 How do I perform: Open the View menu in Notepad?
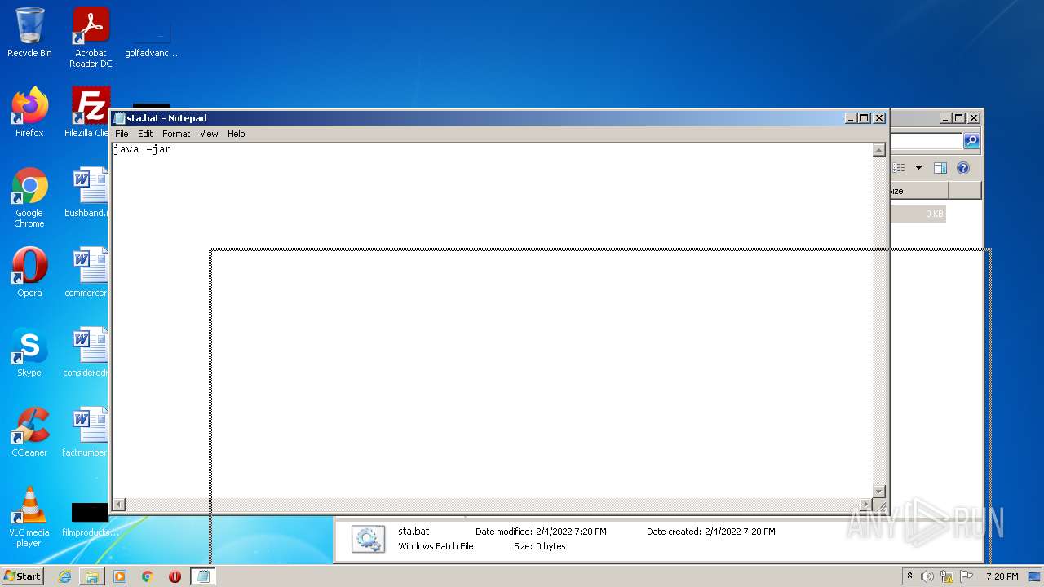click(209, 134)
